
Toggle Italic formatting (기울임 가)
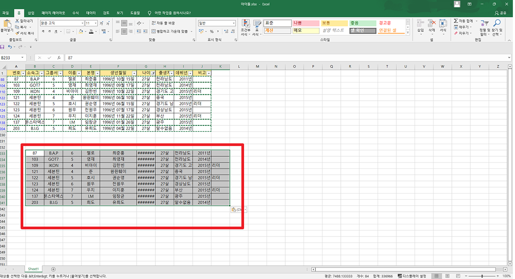tap(49, 31)
